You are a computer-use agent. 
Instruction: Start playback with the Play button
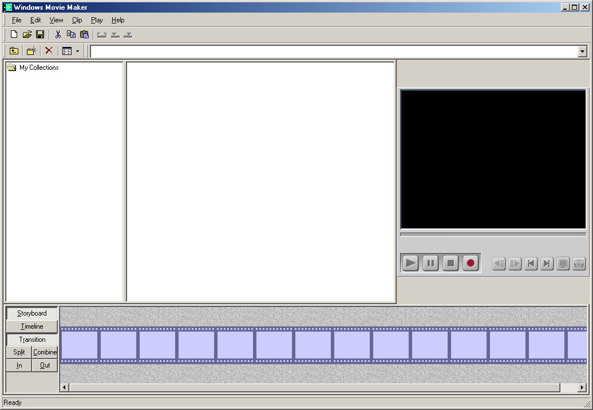[x=410, y=263]
